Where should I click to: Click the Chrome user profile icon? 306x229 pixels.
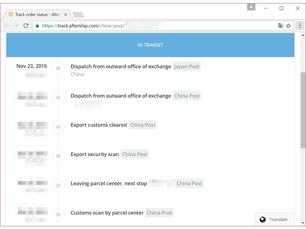coord(251,7)
